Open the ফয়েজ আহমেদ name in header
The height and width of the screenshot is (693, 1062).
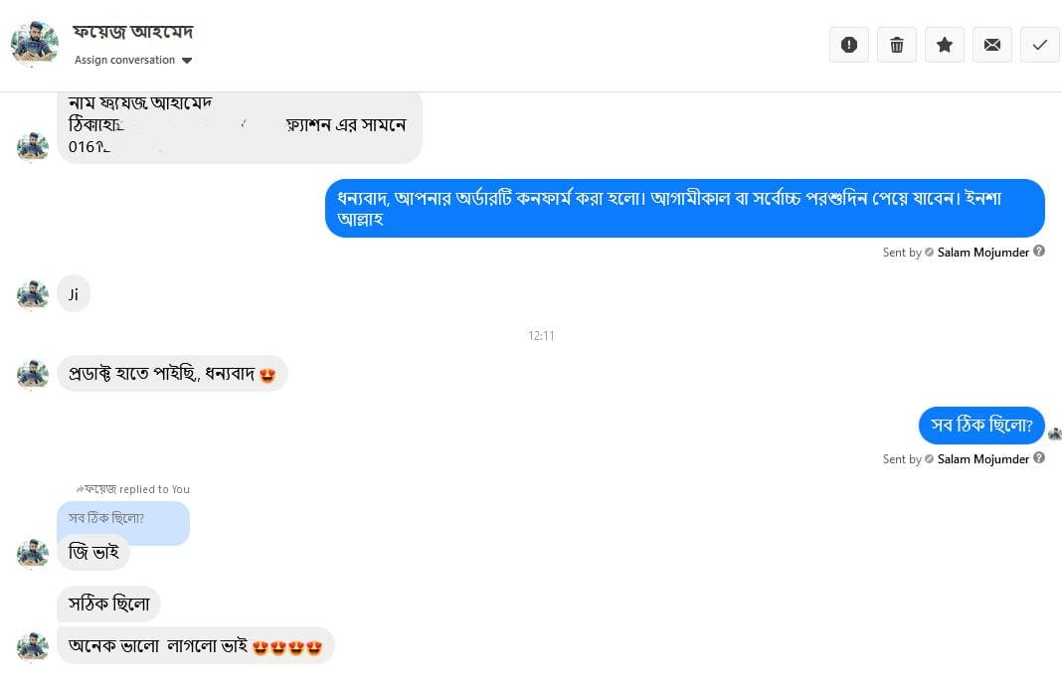[133, 32]
